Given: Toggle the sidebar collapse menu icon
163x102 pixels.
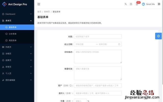Looking at the screenshot, I should (39, 4).
